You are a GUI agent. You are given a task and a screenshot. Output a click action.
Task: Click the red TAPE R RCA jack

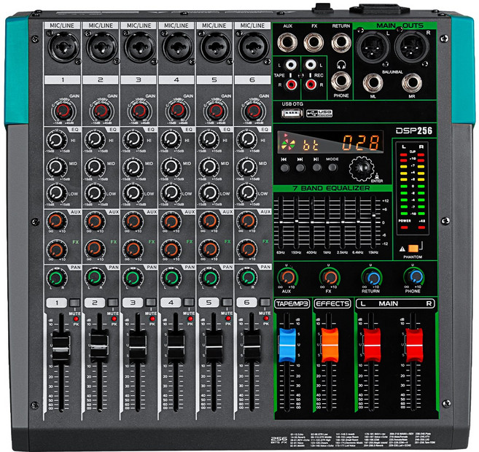point(291,85)
